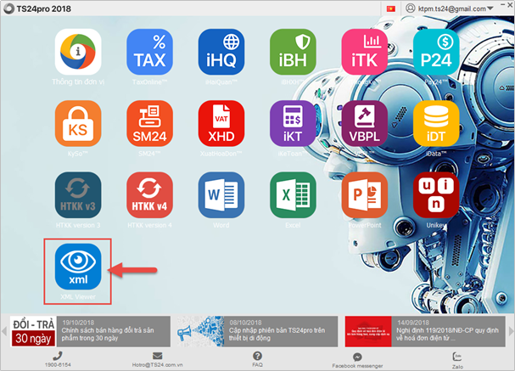Click the ĐỔI - TRẢ 30 ngày thumbnail
The width and height of the screenshot is (515, 371).
coord(33,332)
